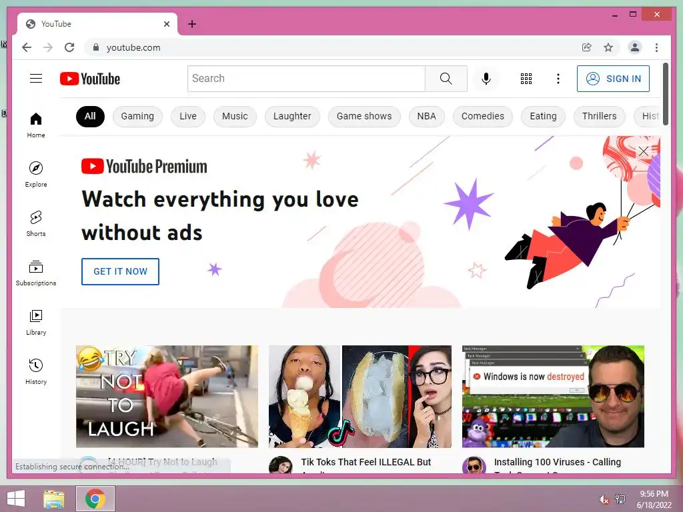Open the Windows Start menu
Screen dimensions: 683x512
[16, 499]
